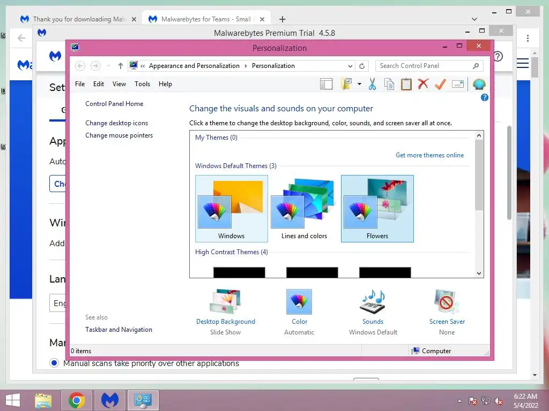Click the Copy icon in Personalization toolbar
The width and height of the screenshot is (549, 411).
pos(389,84)
